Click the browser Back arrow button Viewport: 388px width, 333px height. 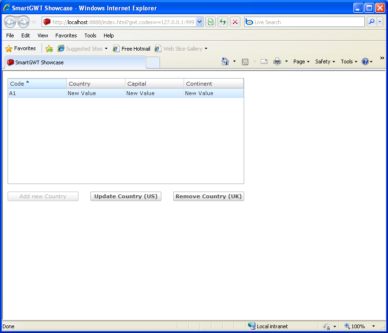(x=10, y=22)
